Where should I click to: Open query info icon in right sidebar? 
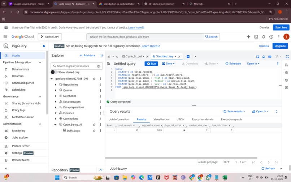point(286,73)
